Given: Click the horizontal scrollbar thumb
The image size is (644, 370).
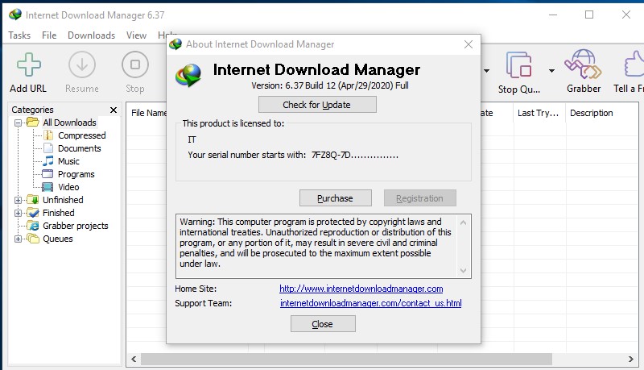Looking at the screenshot, I should pyautogui.click(x=346, y=359).
